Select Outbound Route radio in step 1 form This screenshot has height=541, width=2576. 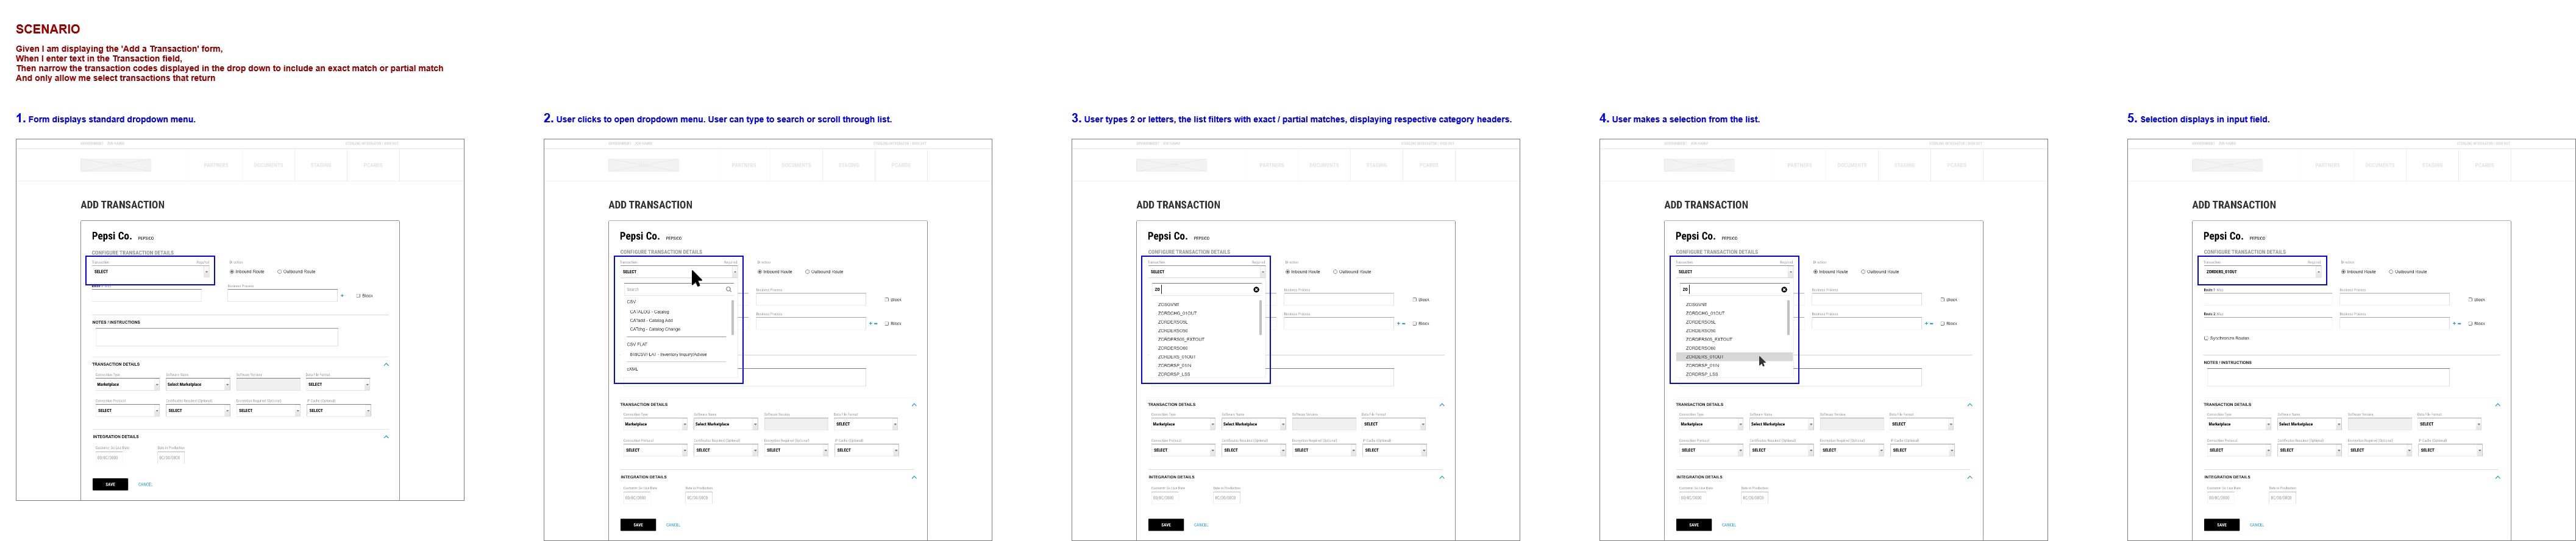(279, 271)
